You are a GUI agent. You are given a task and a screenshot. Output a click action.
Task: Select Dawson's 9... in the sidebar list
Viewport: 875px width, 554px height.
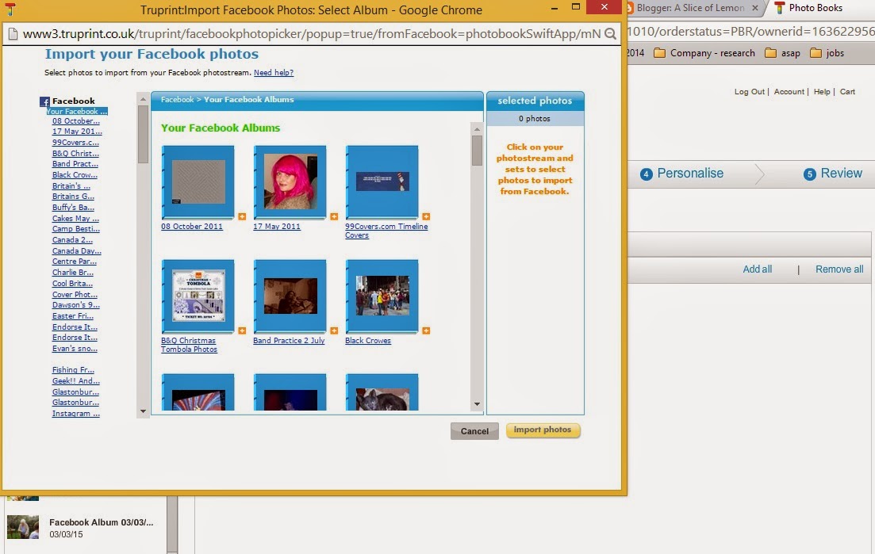click(76, 305)
